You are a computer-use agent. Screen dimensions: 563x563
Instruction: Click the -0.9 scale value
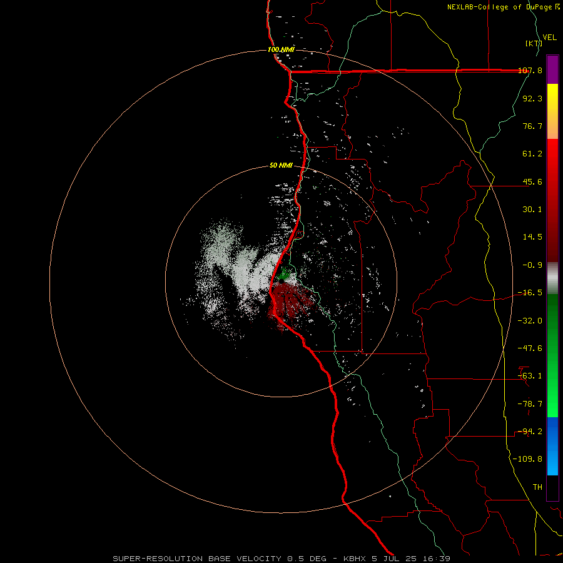tap(532, 265)
